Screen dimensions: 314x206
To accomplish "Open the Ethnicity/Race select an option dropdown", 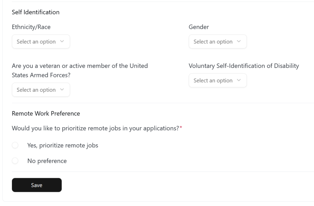I will [x=41, y=41].
